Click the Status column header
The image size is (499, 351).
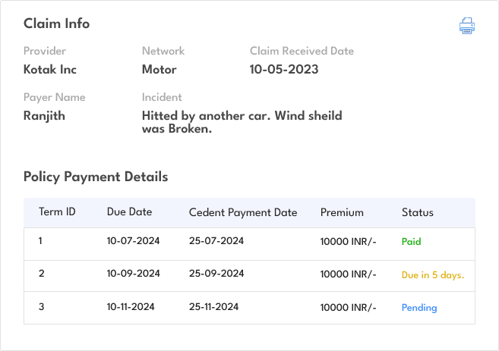(x=418, y=212)
